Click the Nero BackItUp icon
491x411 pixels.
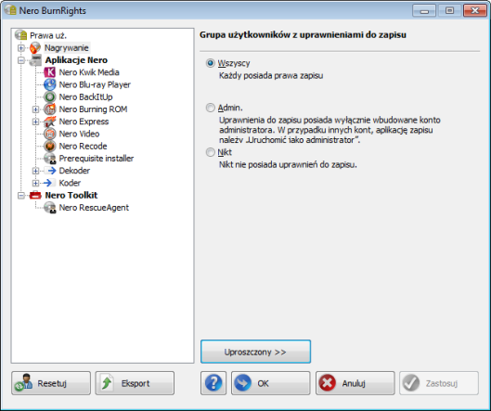click(49, 96)
